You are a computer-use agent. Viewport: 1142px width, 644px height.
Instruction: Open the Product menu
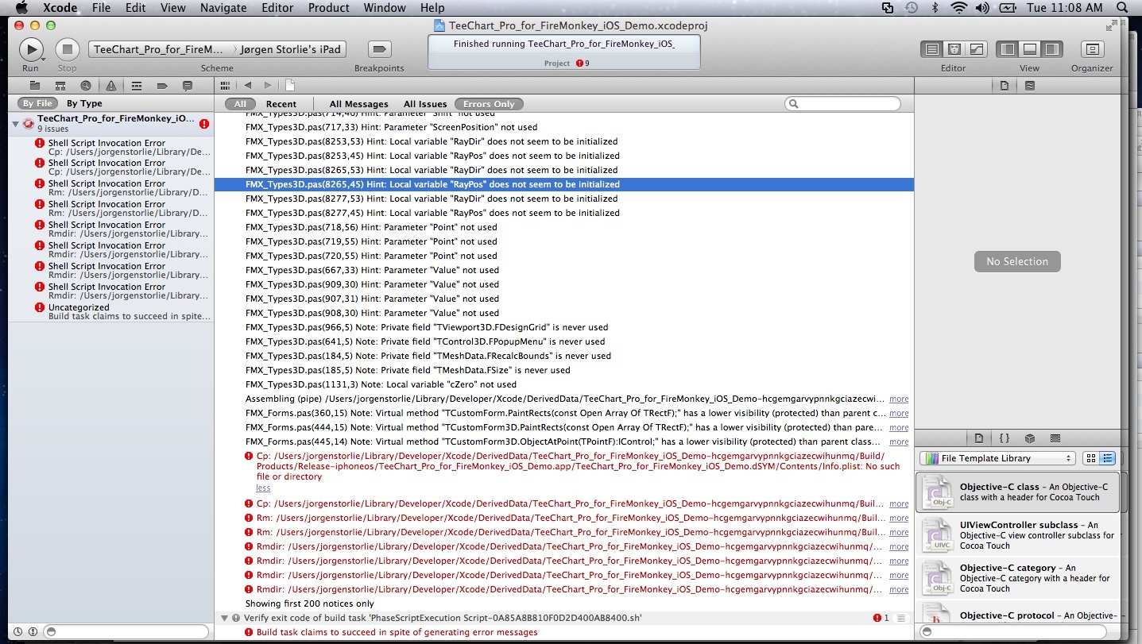pos(328,8)
